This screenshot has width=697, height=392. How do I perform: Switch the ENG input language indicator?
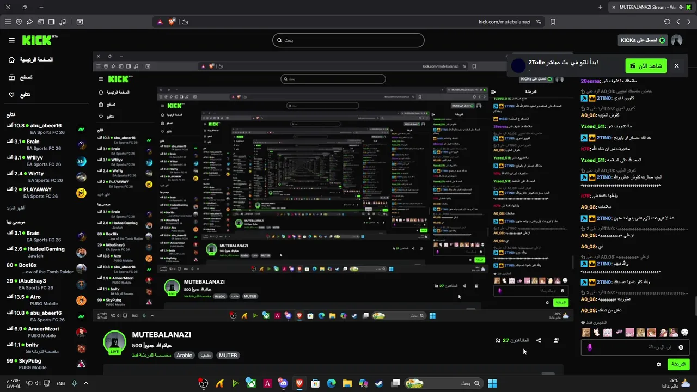point(60,383)
